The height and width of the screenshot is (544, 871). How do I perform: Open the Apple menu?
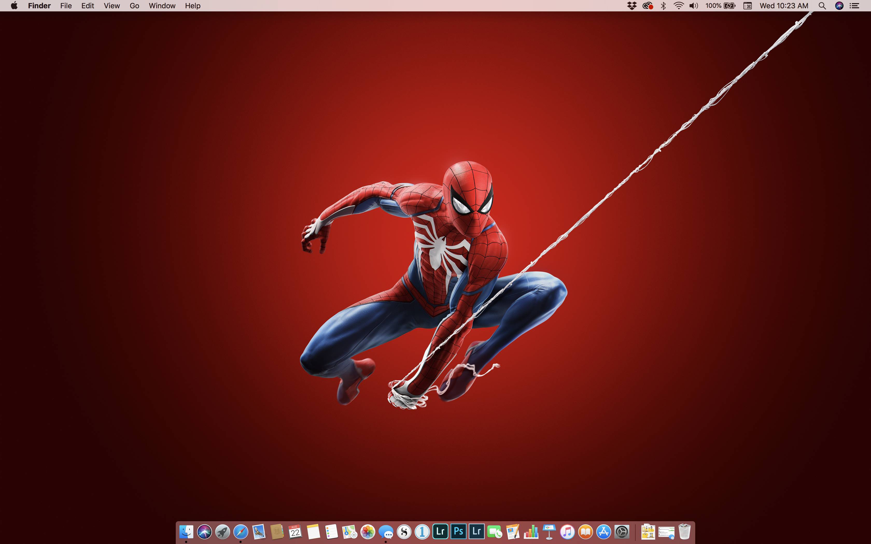pos(14,5)
